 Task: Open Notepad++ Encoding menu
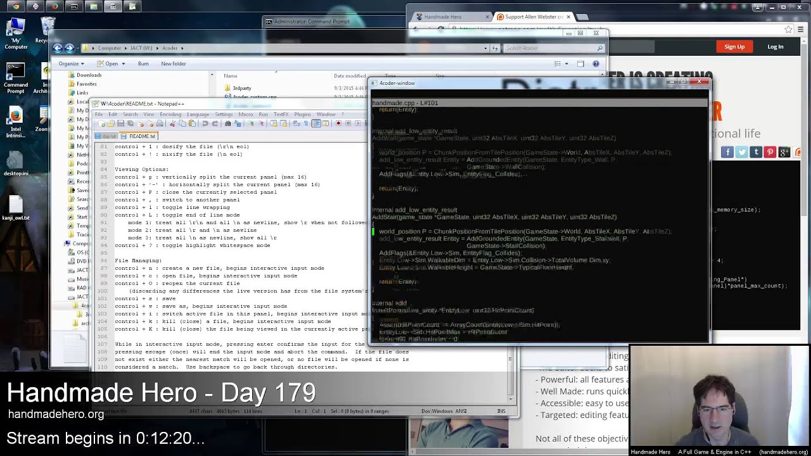click(170, 115)
